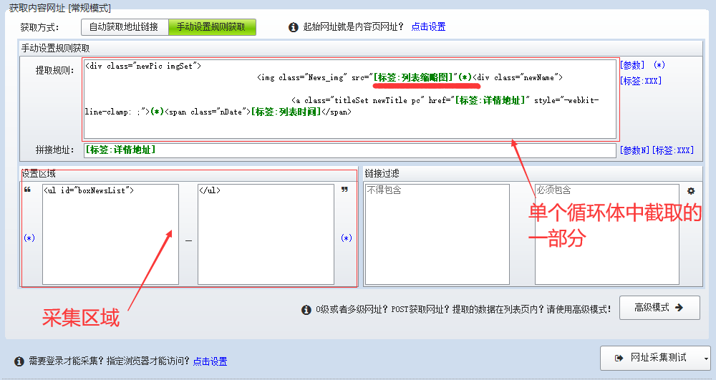Expand the 网址采集测试 dropdown arrow
Screen dimensions: 716x380
click(x=707, y=357)
